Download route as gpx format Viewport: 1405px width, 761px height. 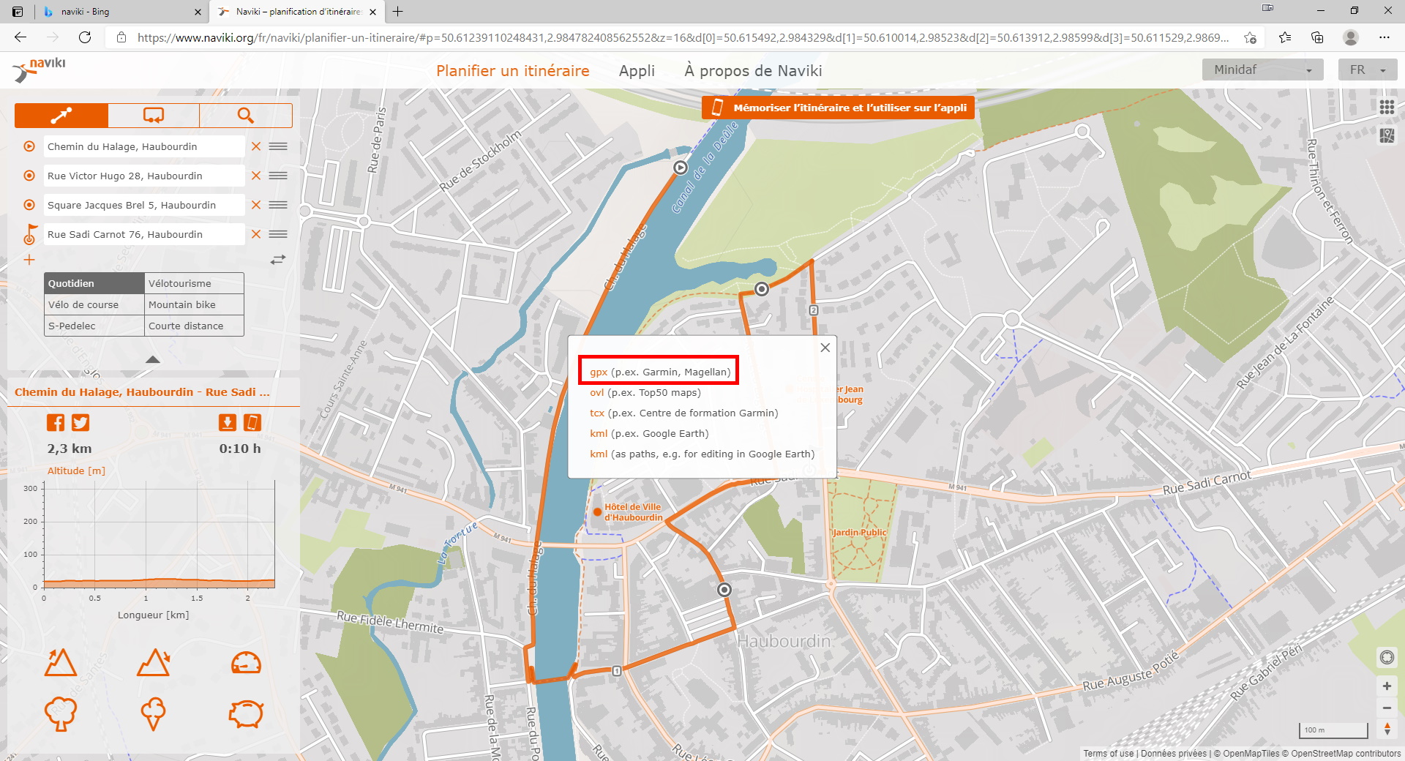tap(599, 372)
